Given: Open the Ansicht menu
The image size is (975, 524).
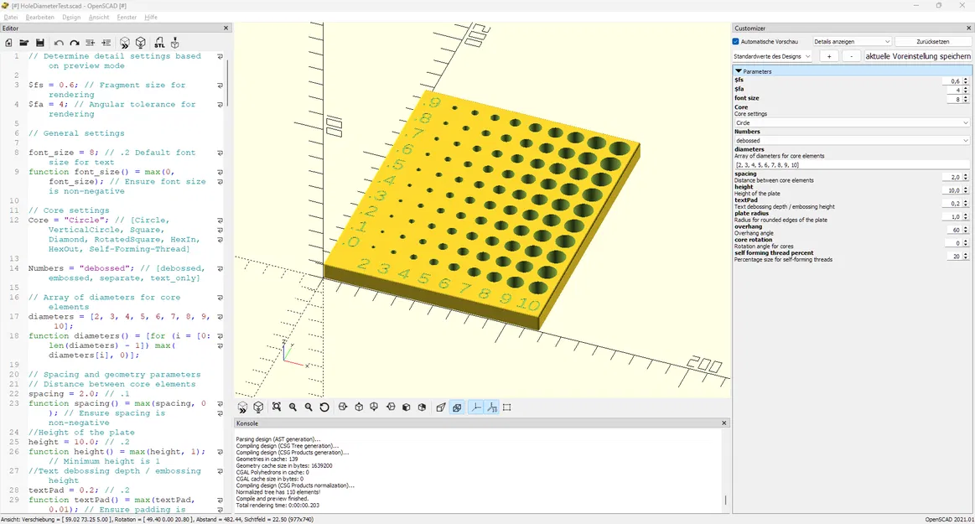Looking at the screenshot, I should [x=99, y=18].
